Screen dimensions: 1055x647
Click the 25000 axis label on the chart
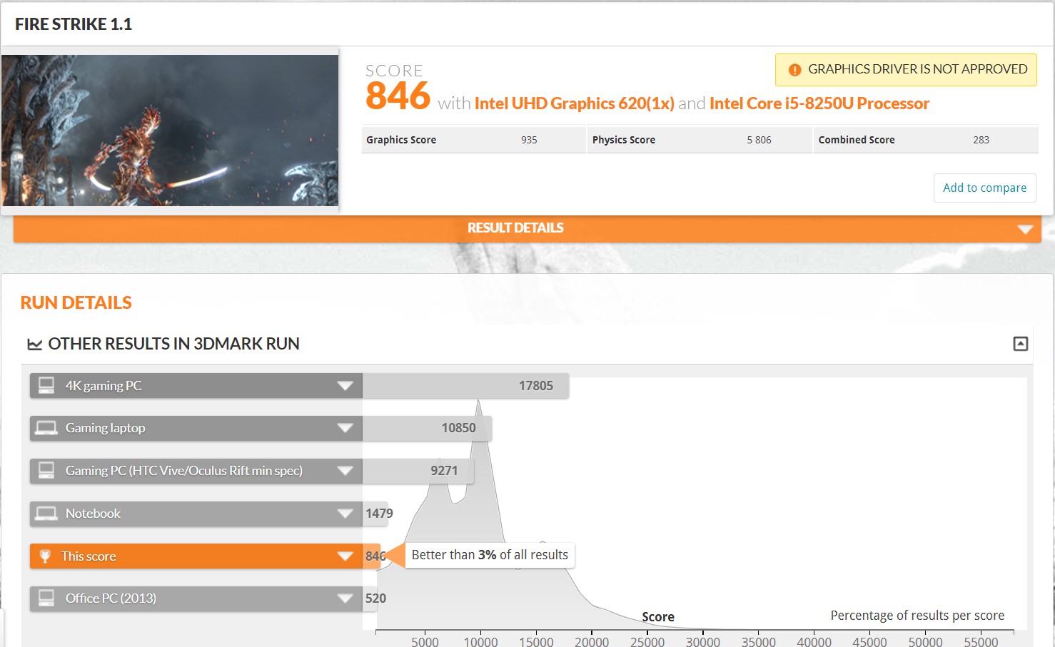(647, 641)
